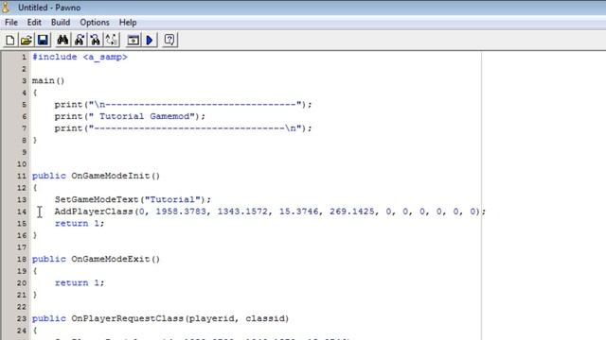This screenshot has height=340, width=606.
Task: Open help with the question mark icon
Action: point(169,40)
